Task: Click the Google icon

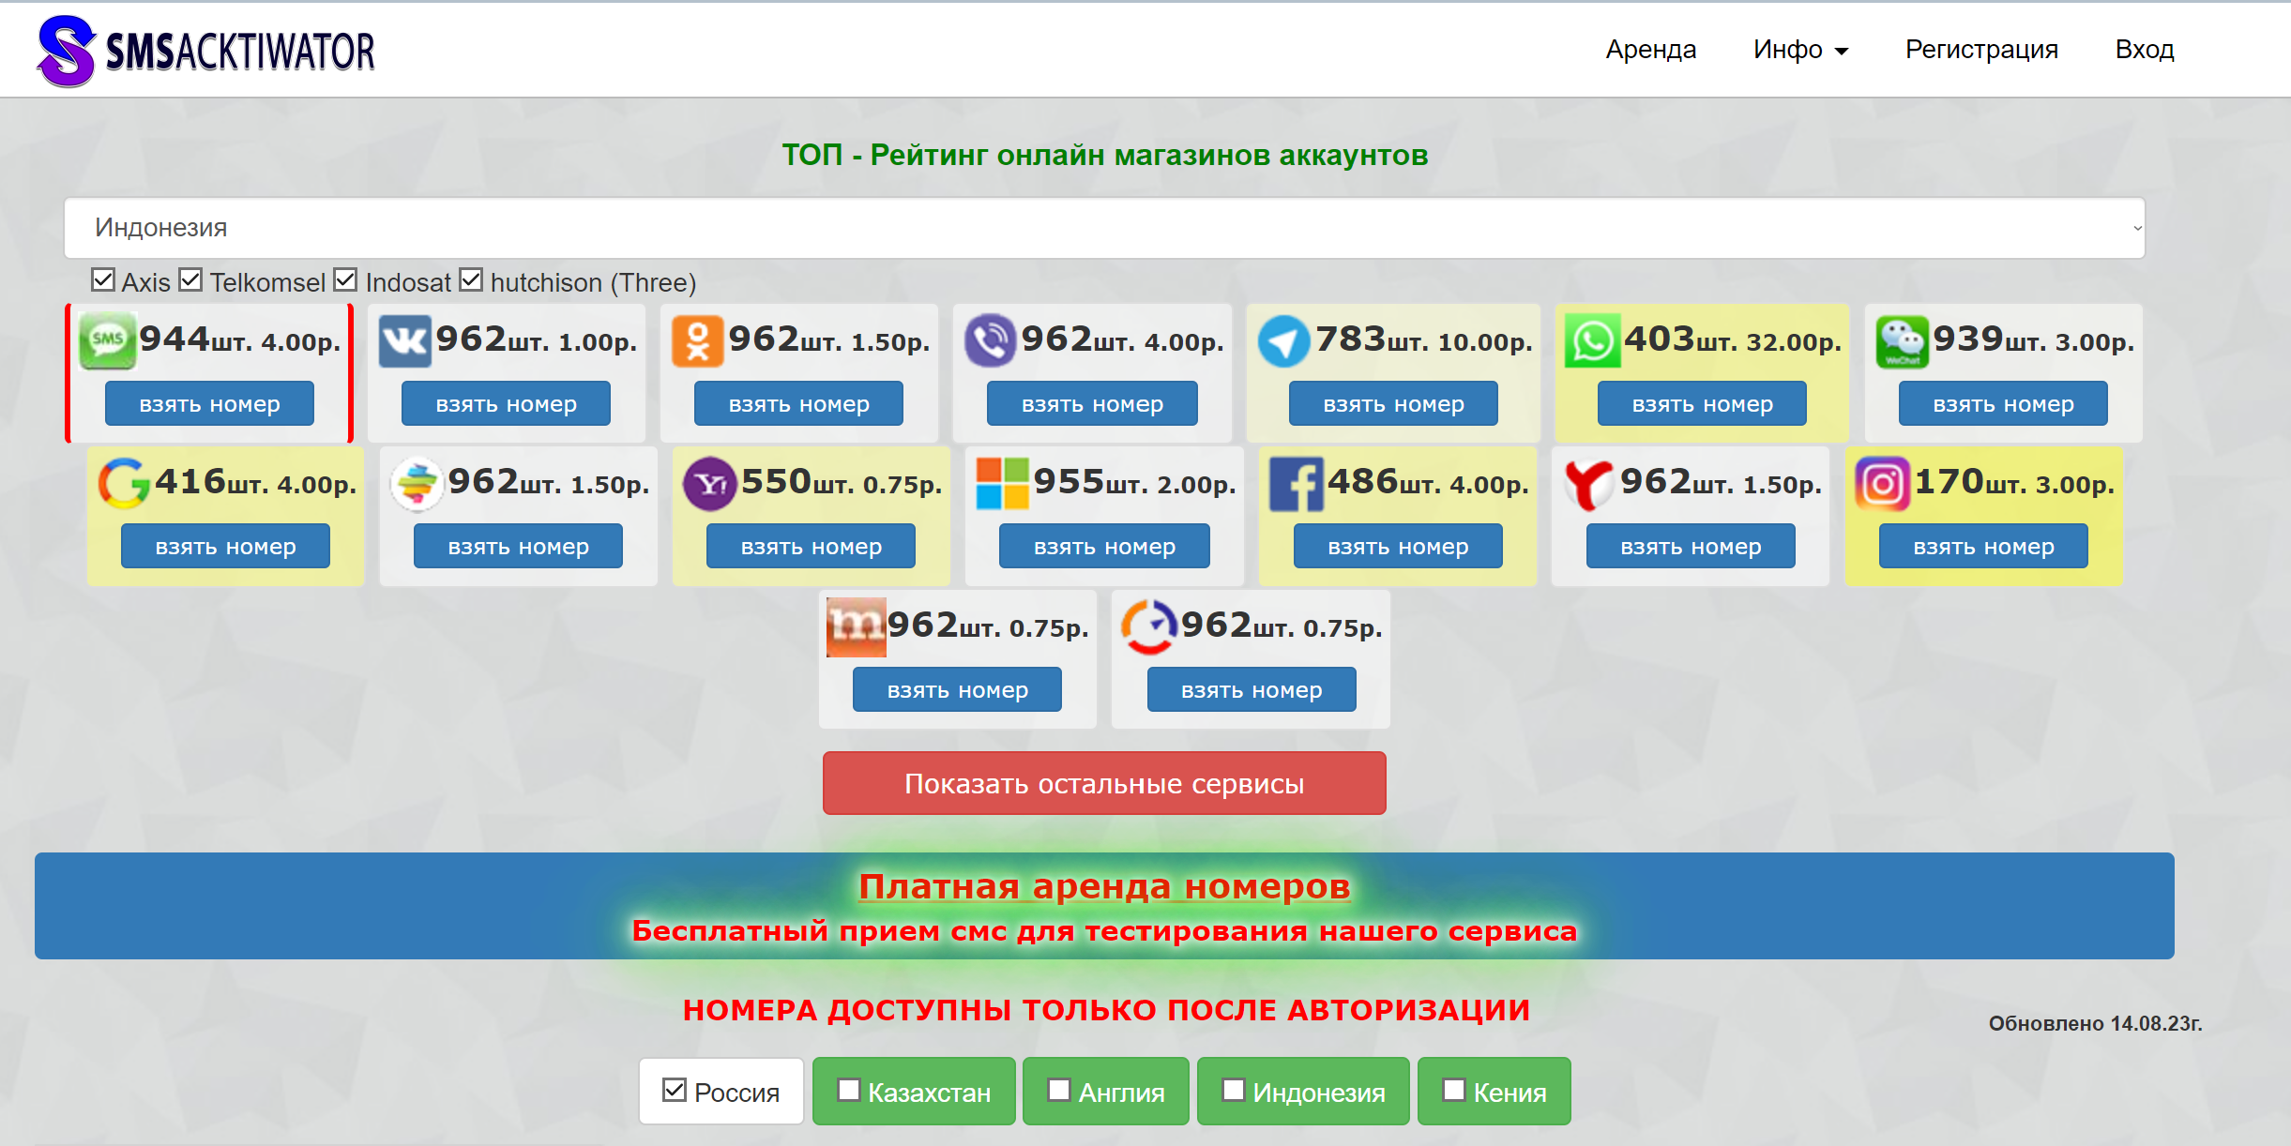Action: tap(124, 484)
